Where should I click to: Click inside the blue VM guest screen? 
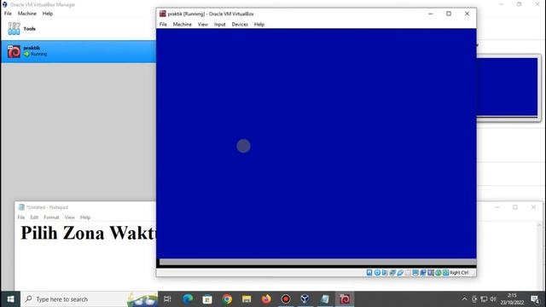coord(317,143)
